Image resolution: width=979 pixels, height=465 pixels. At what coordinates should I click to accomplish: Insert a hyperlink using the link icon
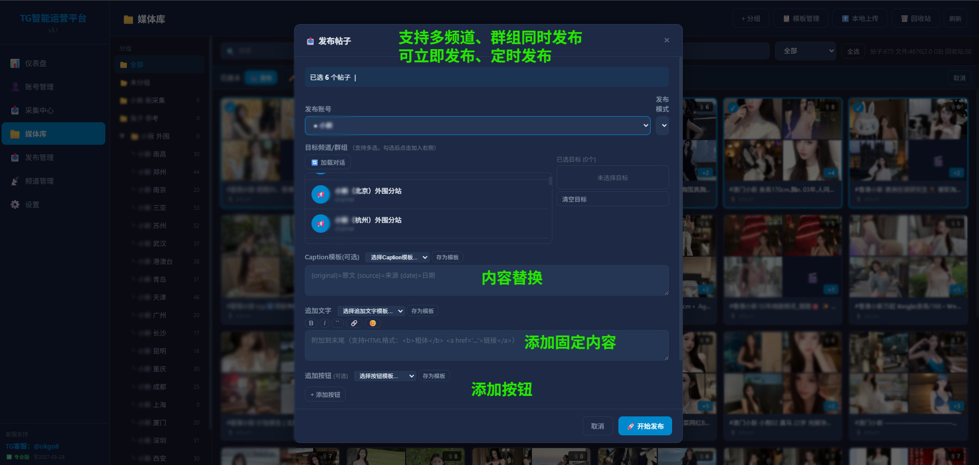[354, 323]
